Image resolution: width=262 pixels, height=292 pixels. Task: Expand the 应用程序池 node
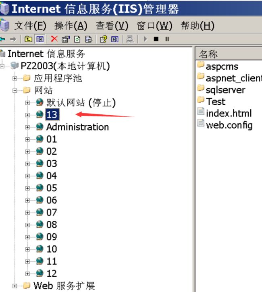pyautogui.click(x=15, y=79)
